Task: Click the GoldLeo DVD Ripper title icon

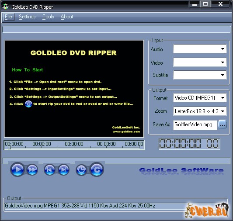Action: pos(6,7)
